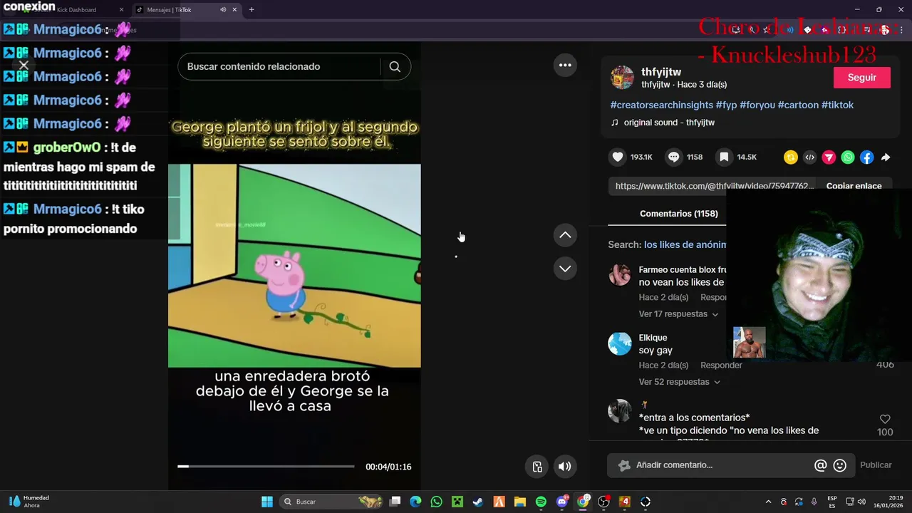Click Publicar to post comment
Screen dimensions: 912x513
tap(876, 465)
